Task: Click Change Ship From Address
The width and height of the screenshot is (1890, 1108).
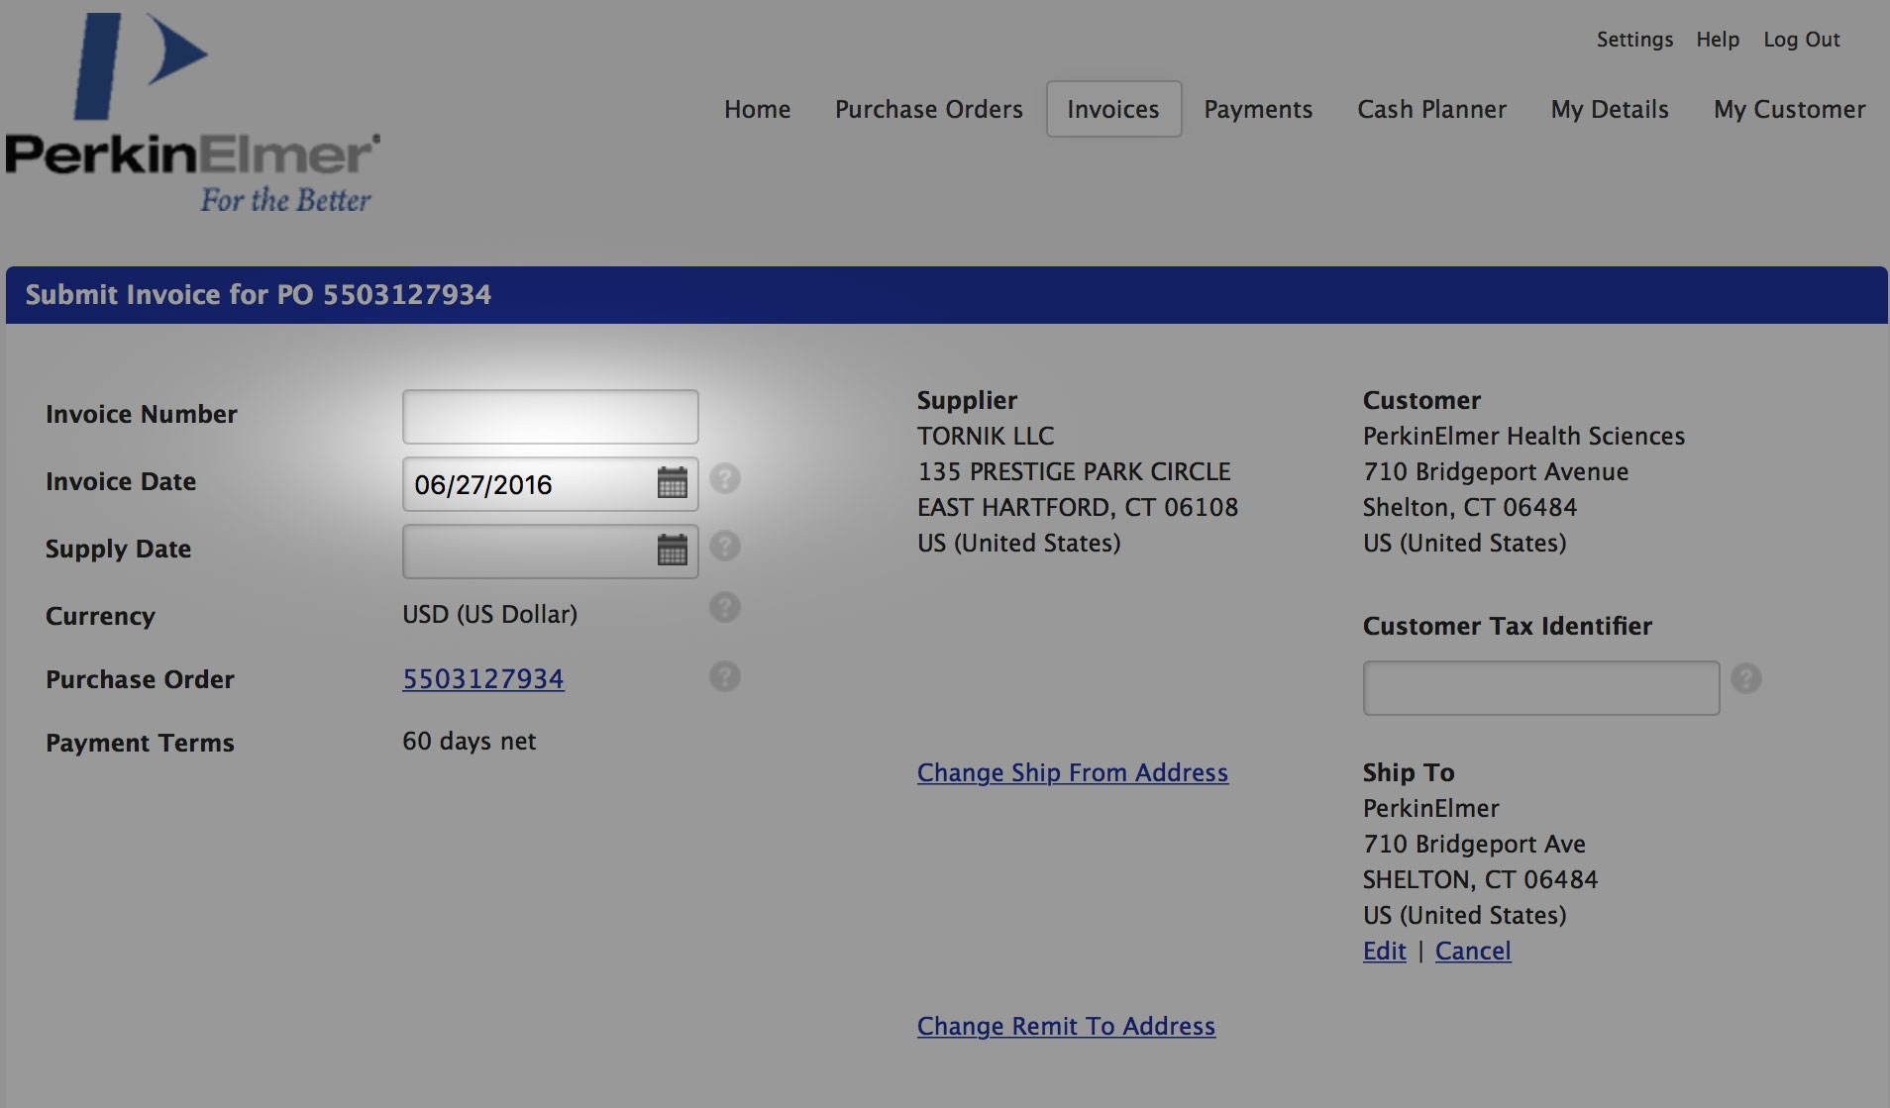Action: [1073, 772]
